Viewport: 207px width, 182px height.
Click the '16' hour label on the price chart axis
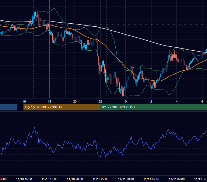coord(24,102)
